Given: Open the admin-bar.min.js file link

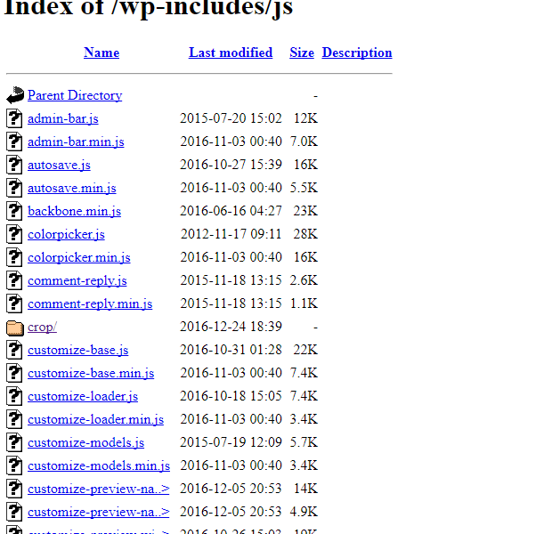Looking at the screenshot, I should tap(76, 142).
